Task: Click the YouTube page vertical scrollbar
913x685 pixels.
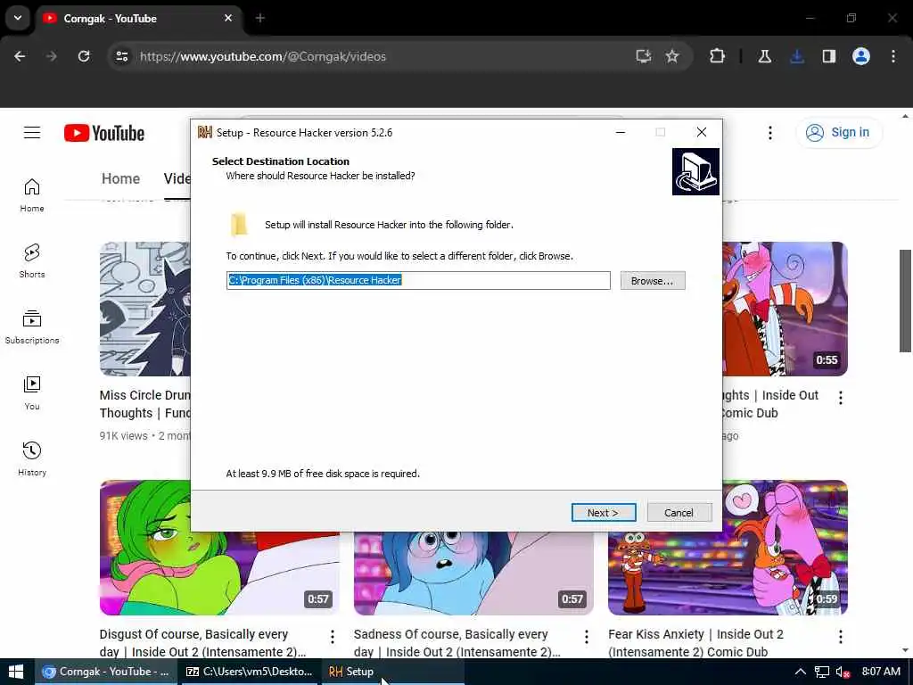Action: (905, 301)
